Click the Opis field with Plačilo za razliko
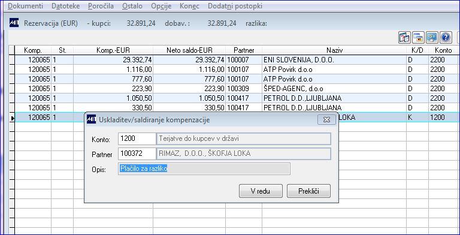460x235 pixels. pos(204,168)
